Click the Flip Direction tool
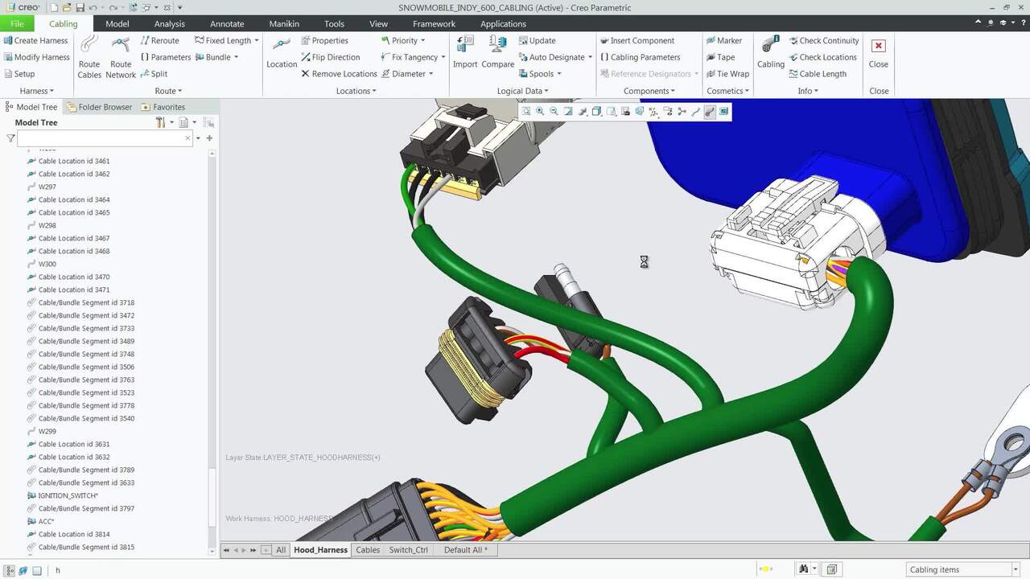 [x=330, y=57]
